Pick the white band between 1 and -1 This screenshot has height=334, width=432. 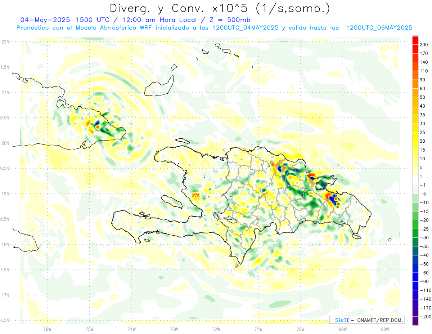click(x=415, y=181)
